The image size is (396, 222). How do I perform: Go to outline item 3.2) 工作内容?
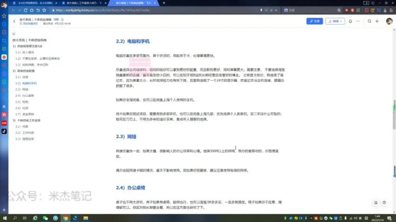point(25,133)
